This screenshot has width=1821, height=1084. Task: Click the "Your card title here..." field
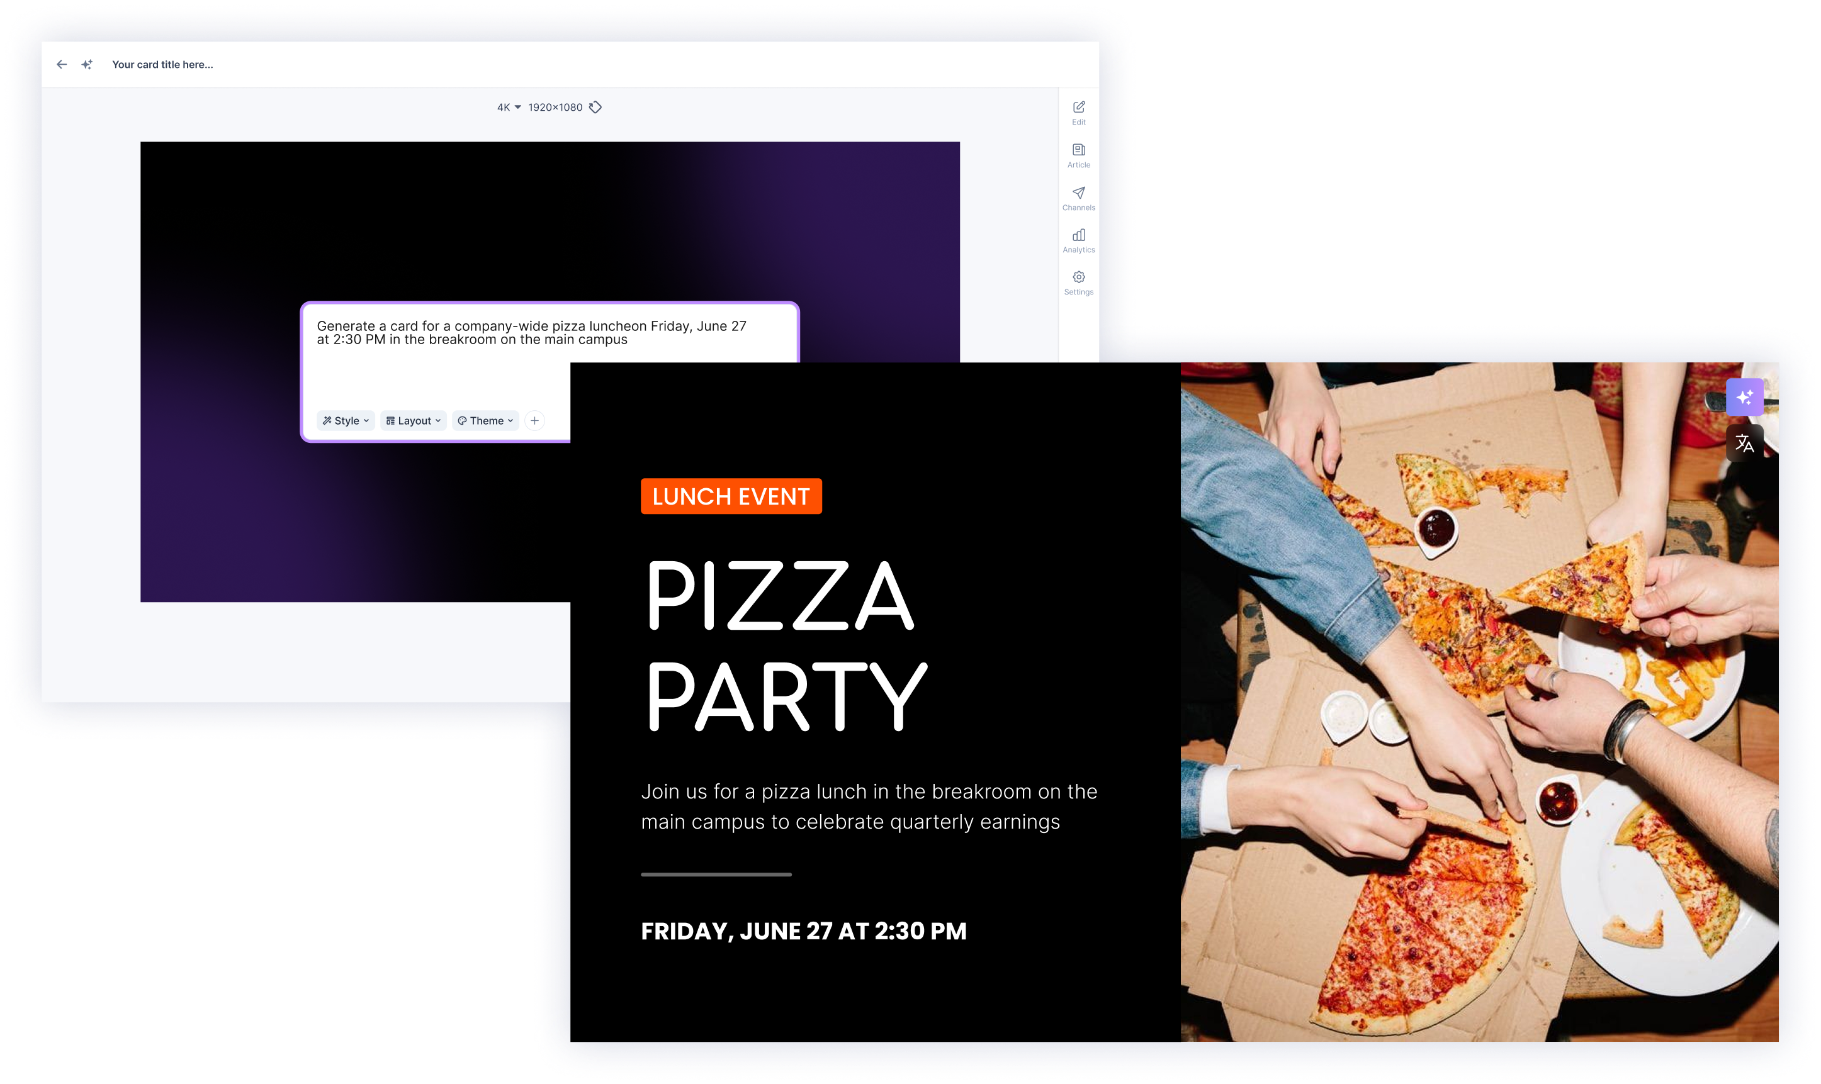(x=162, y=64)
